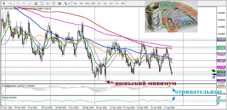The height and width of the screenshot is (110, 227).
Task: Pick the horizontal line drawing tool
Action: (24, 3)
